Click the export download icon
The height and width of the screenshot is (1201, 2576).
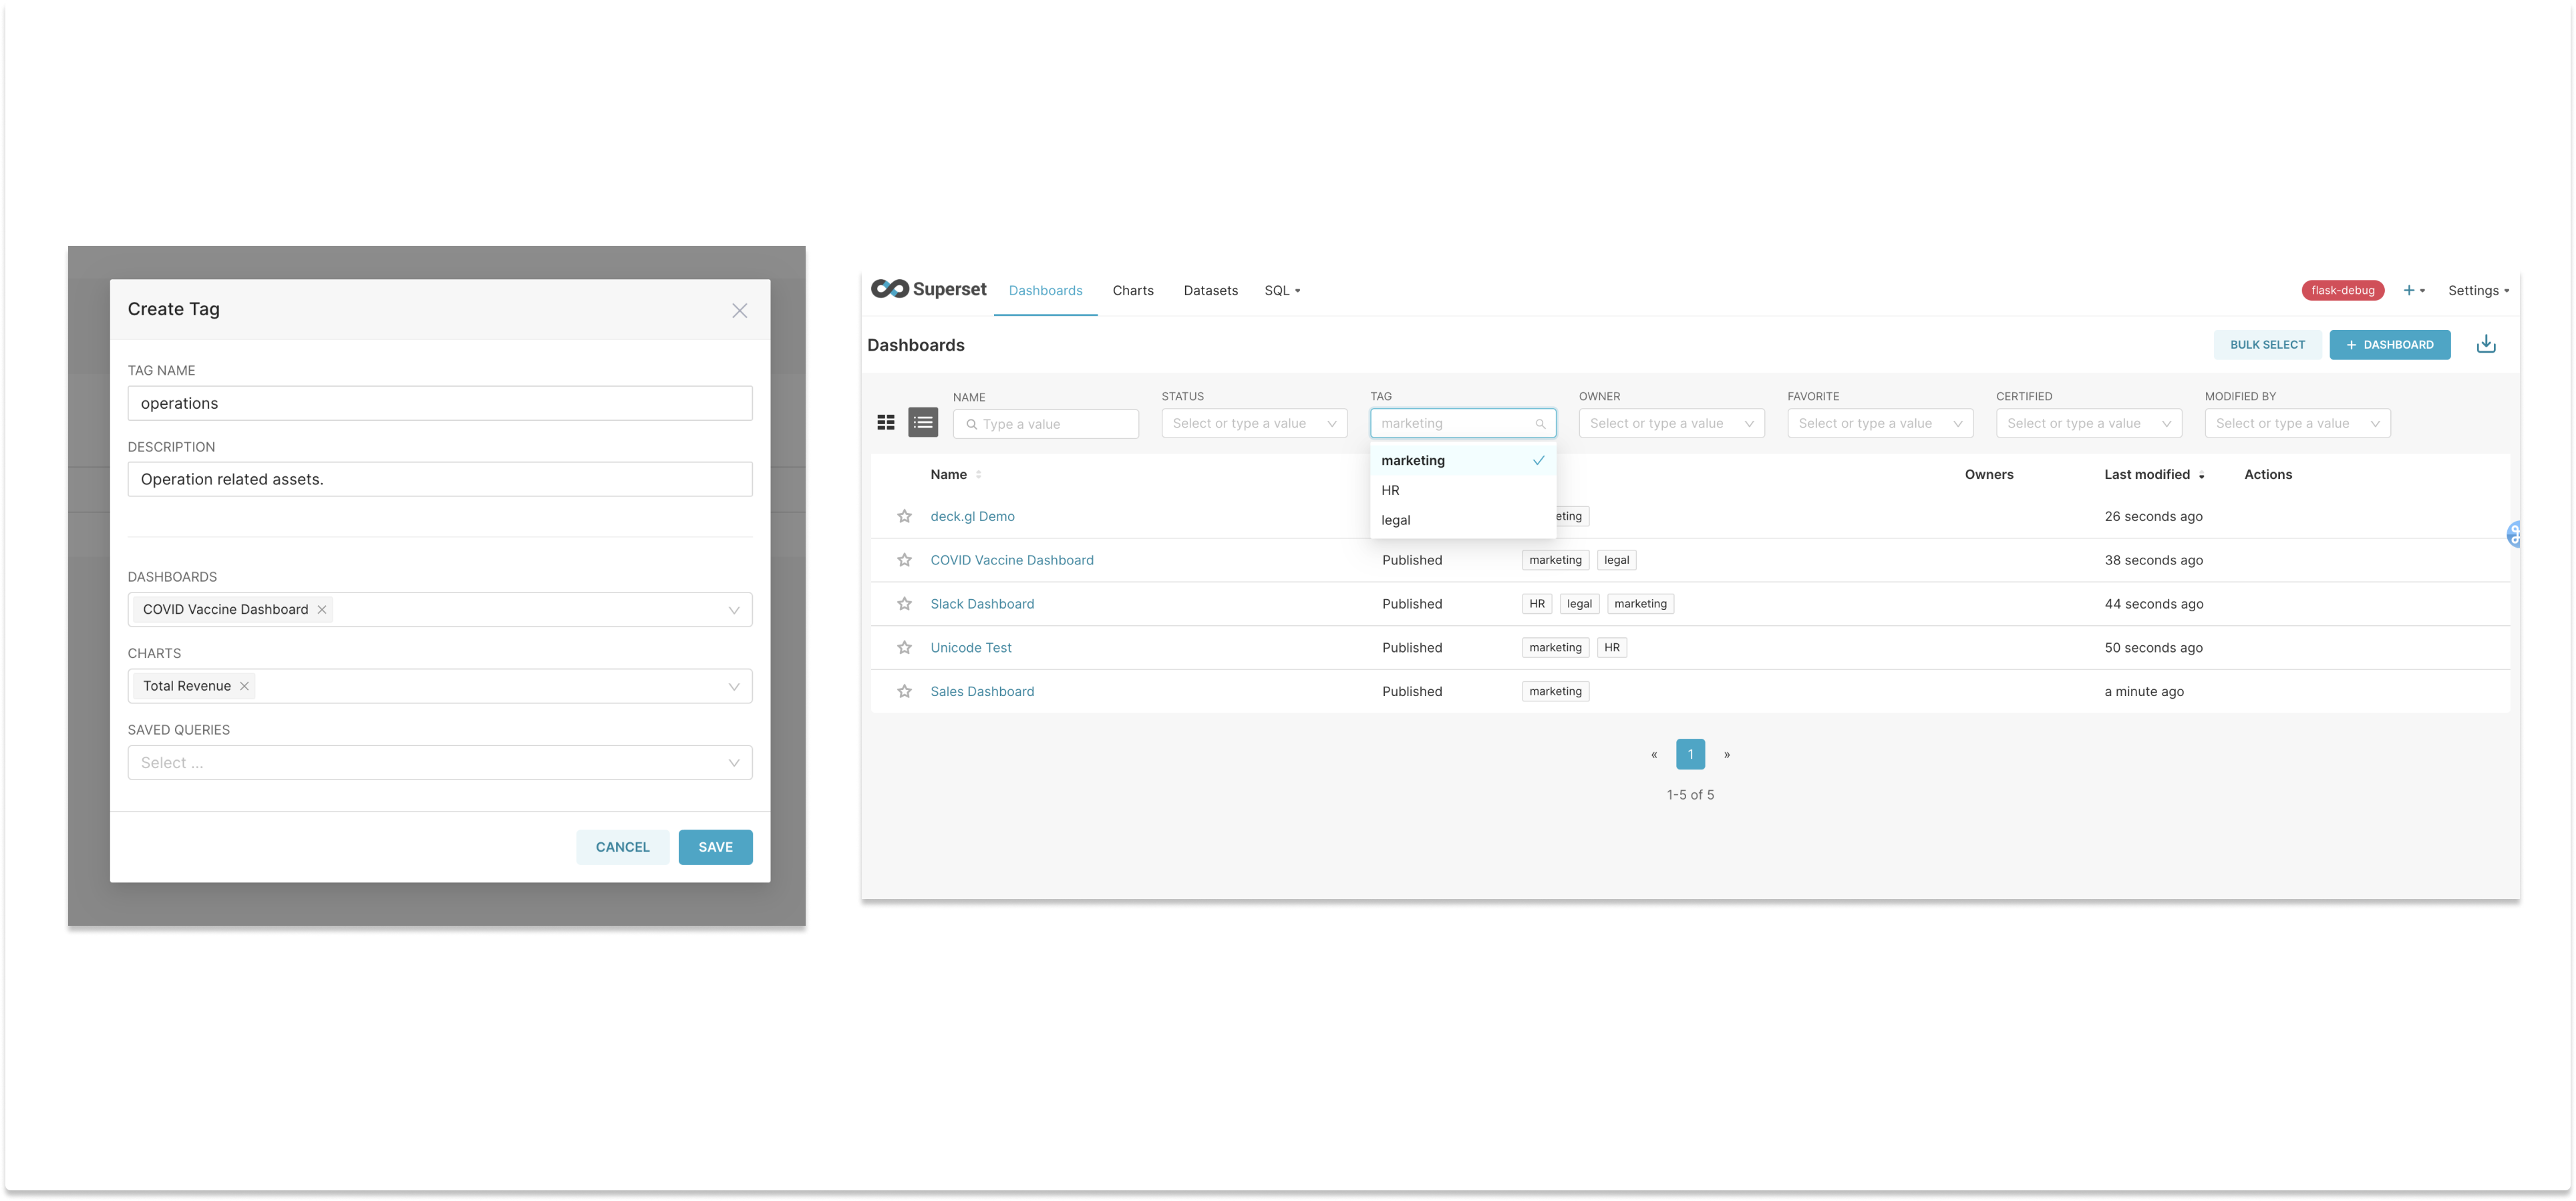pos(2486,345)
